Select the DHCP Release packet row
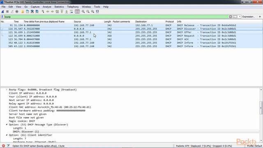The height and width of the screenshot is (148, 263). [131, 25]
